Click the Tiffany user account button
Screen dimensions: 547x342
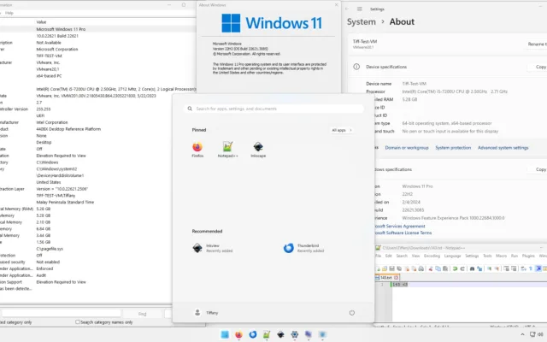206,313
